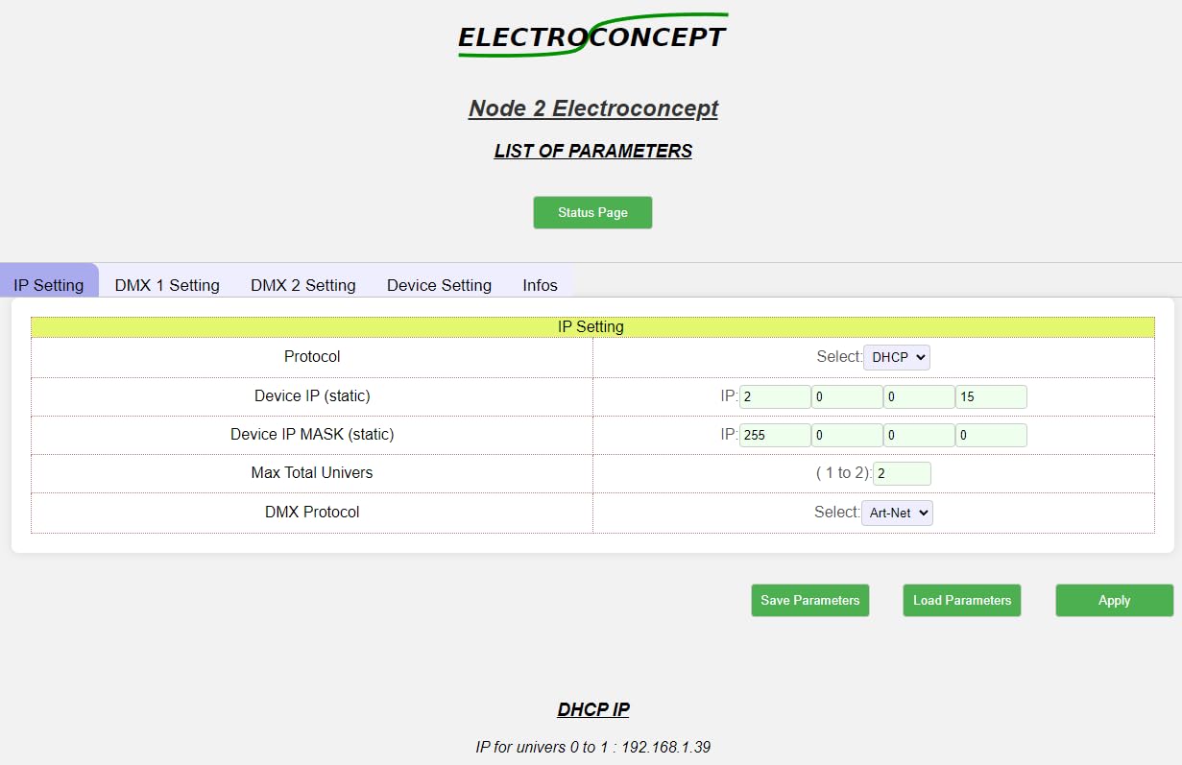The width and height of the screenshot is (1182, 765).
Task: Click the Apply button
Action: click(1114, 600)
